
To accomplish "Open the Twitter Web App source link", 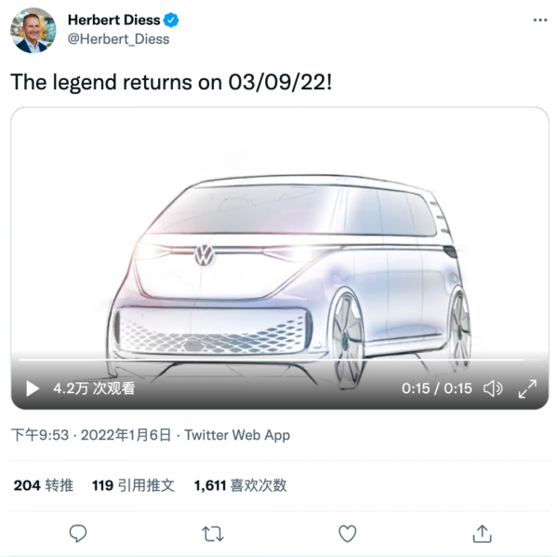I will [237, 435].
